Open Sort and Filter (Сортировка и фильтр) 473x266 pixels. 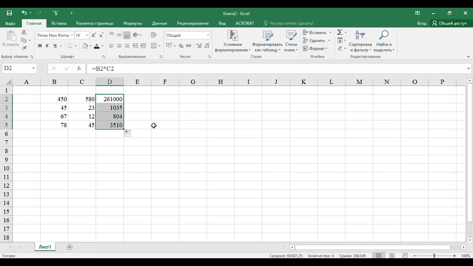click(360, 41)
